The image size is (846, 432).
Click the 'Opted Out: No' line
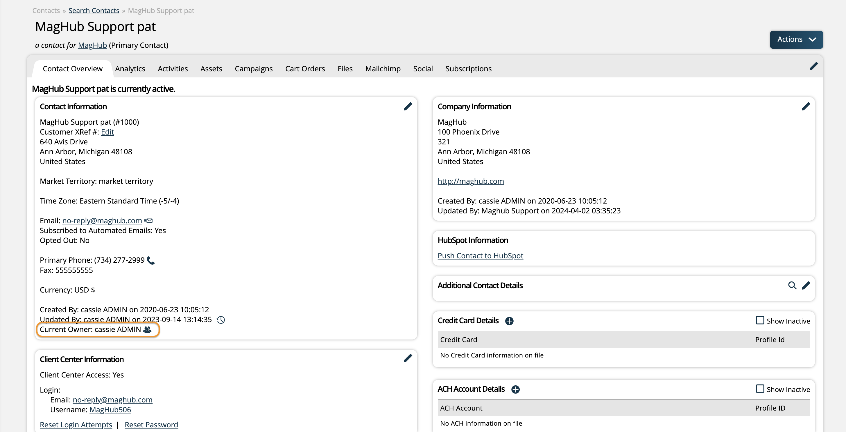pos(64,240)
